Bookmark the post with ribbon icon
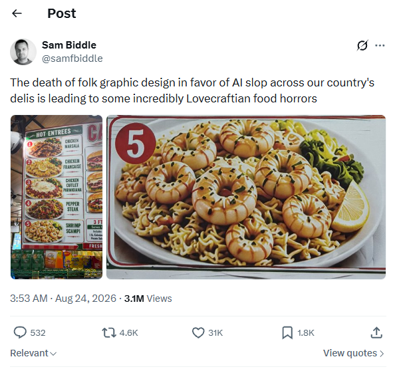The height and width of the screenshot is (369, 397). [x=287, y=332]
